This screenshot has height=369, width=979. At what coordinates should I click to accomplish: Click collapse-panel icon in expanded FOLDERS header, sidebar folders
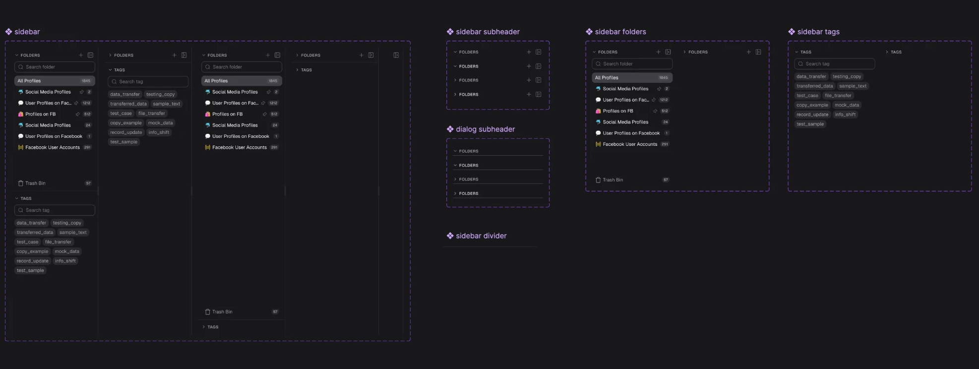point(668,52)
